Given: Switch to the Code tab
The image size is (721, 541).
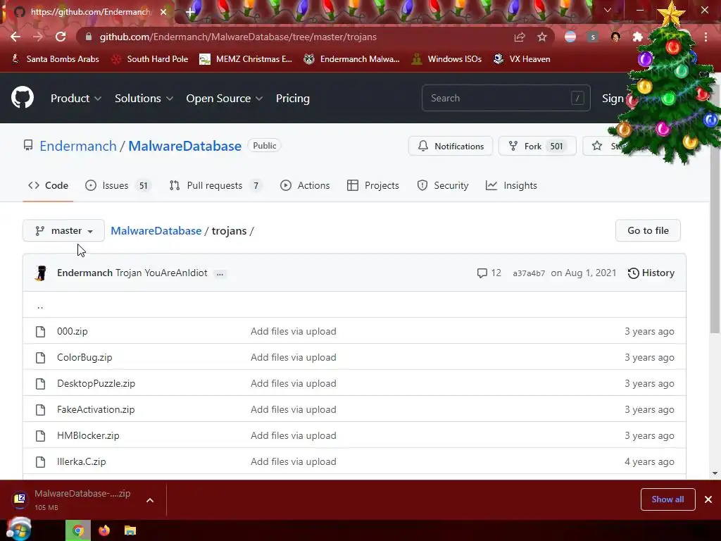Looking at the screenshot, I should tap(48, 185).
